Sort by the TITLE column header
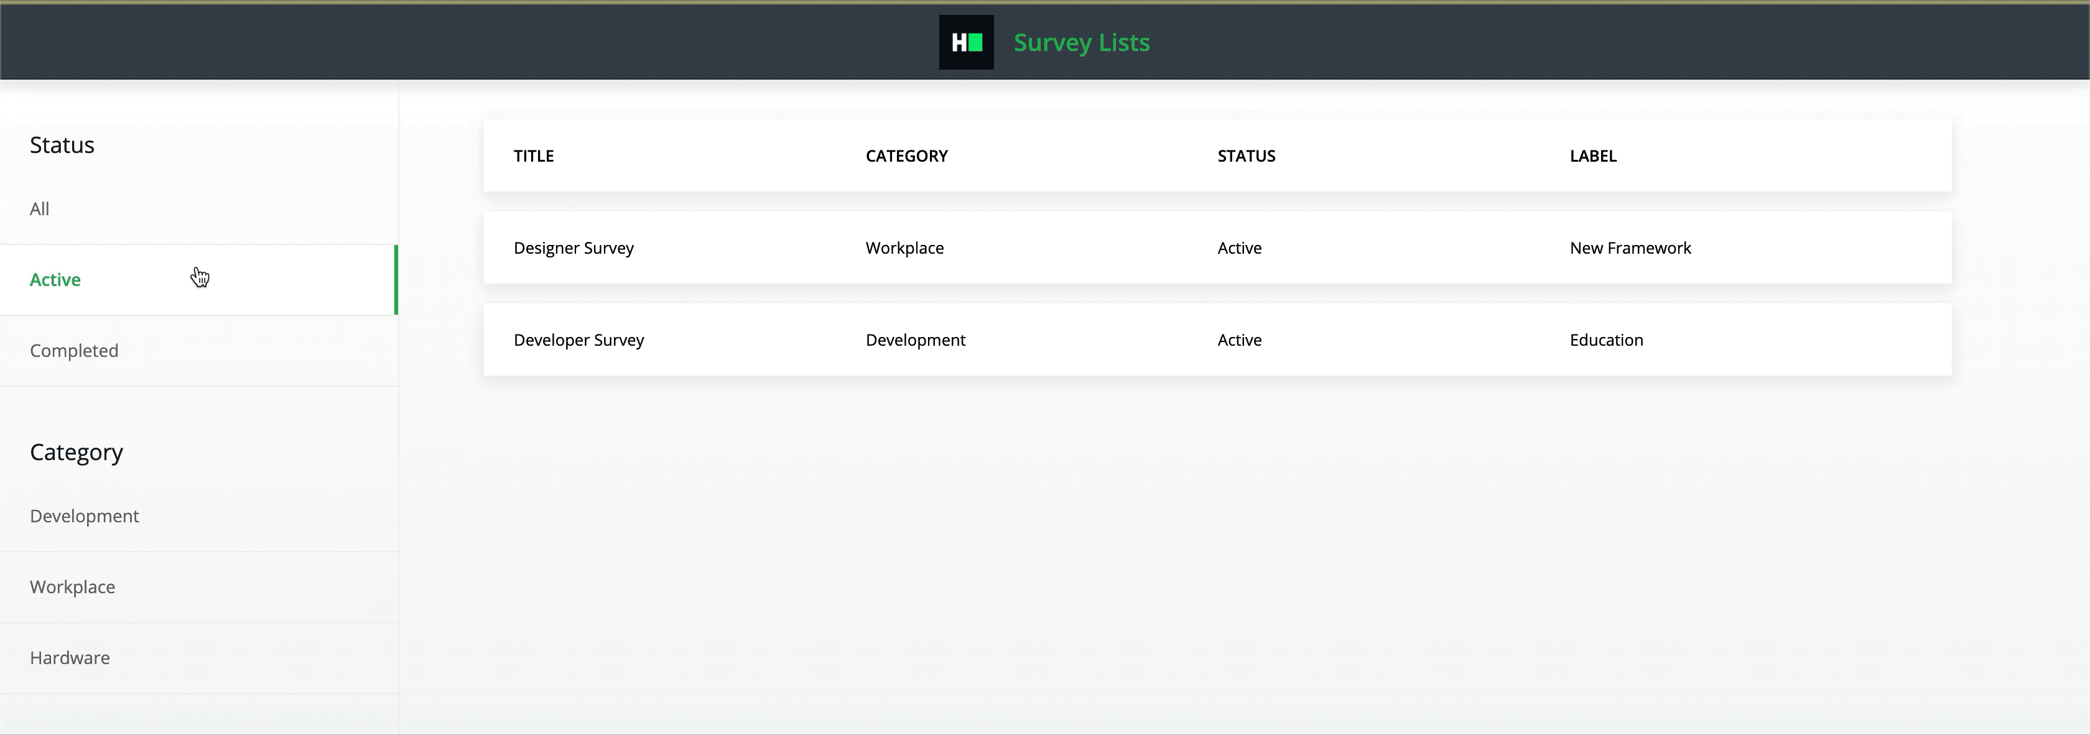The height and width of the screenshot is (735, 2090). coord(534,155)
